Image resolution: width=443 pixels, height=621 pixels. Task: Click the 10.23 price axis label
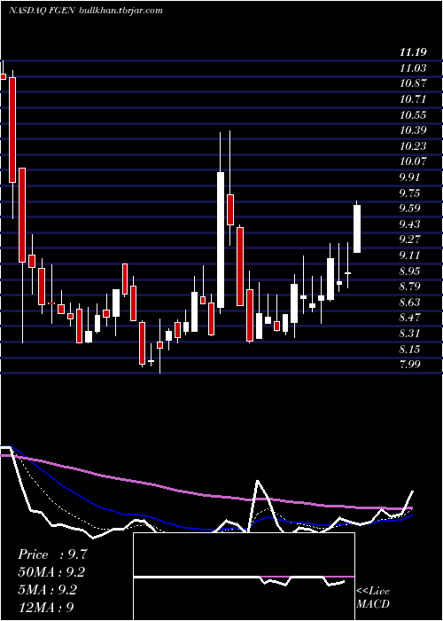coord(413,146)
